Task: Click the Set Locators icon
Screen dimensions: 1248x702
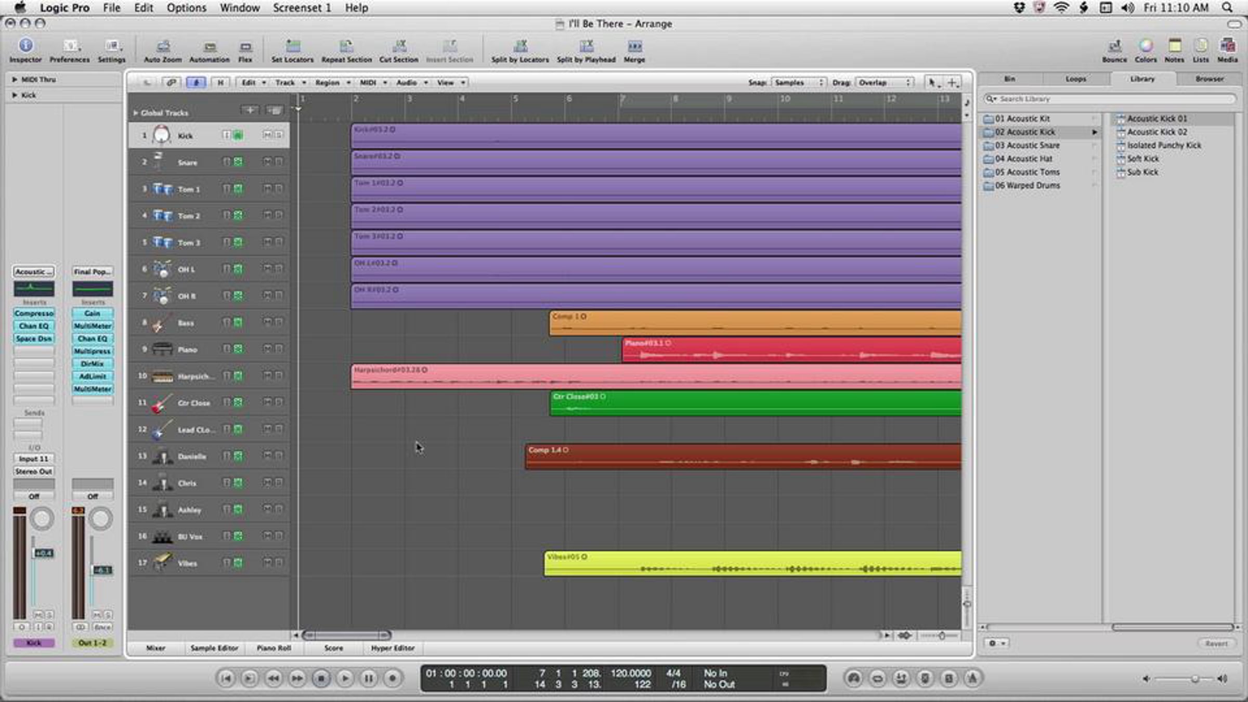Action: (x=293, y=47)
